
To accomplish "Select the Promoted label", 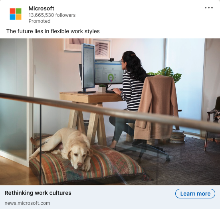I will click(40, 21).
